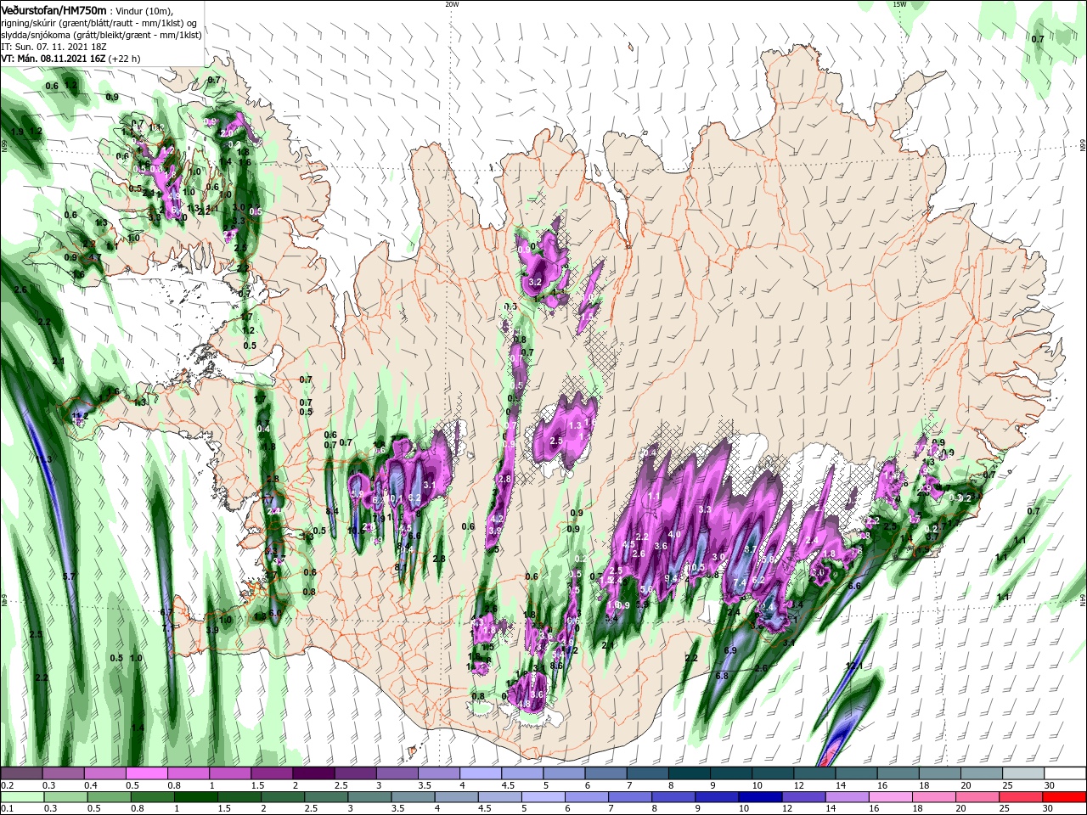Click the 4.0 snow value on the map

[674, 534]
